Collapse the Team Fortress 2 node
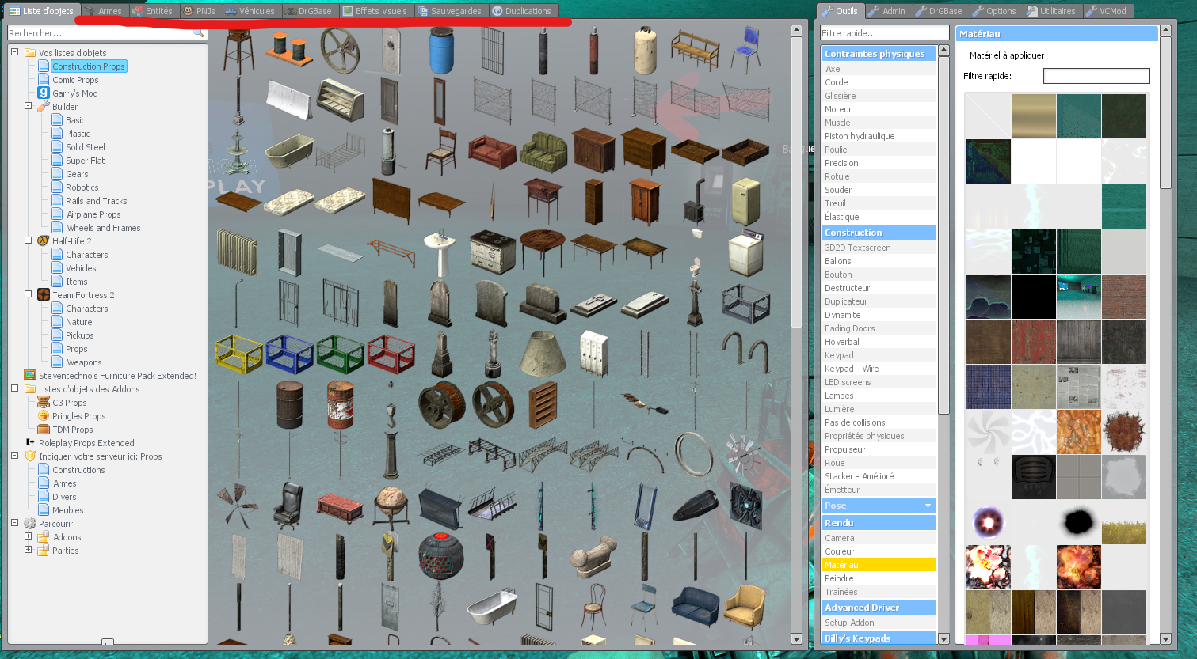The image size is (1197, 659). click(x=29, y=294)
